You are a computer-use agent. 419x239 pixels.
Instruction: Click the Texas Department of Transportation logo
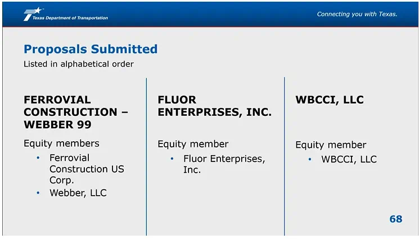click(66, 14)
